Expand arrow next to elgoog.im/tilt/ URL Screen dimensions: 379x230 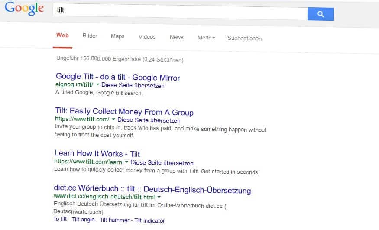coord(97,84)
